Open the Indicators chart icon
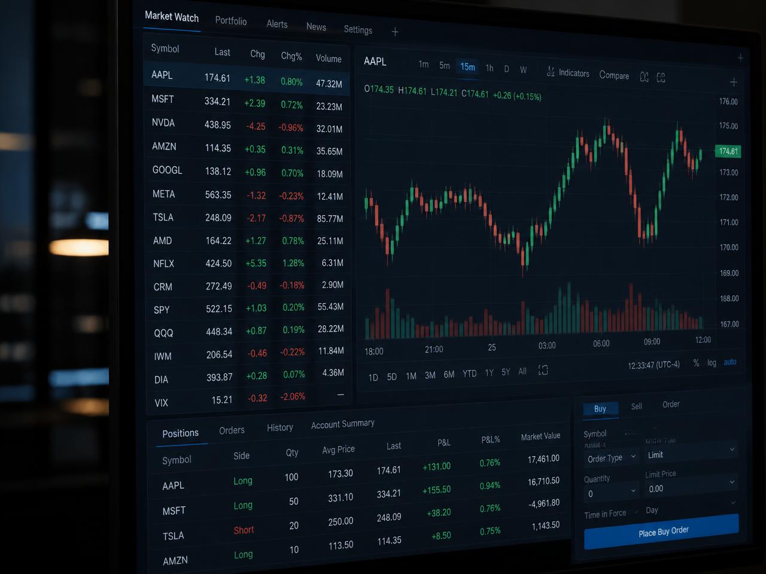 (551, 72)
